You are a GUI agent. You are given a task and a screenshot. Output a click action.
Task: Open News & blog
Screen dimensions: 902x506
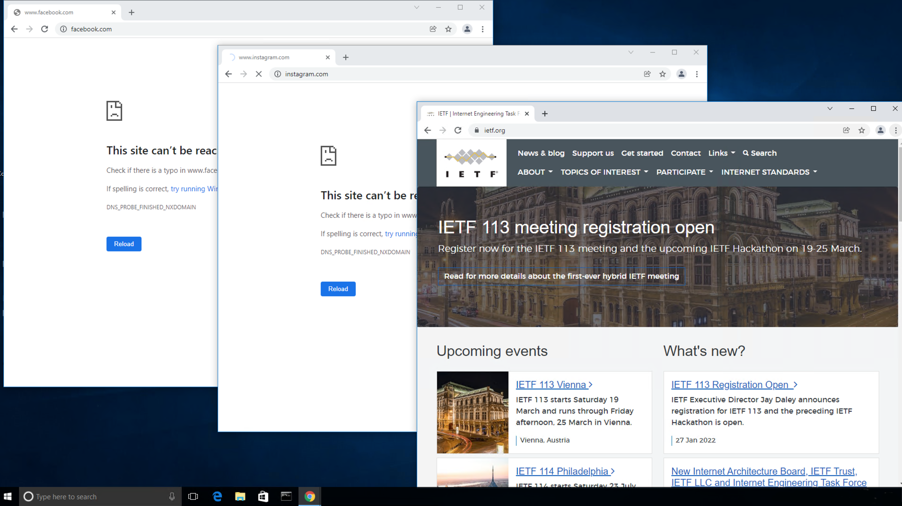pos(541,153)
